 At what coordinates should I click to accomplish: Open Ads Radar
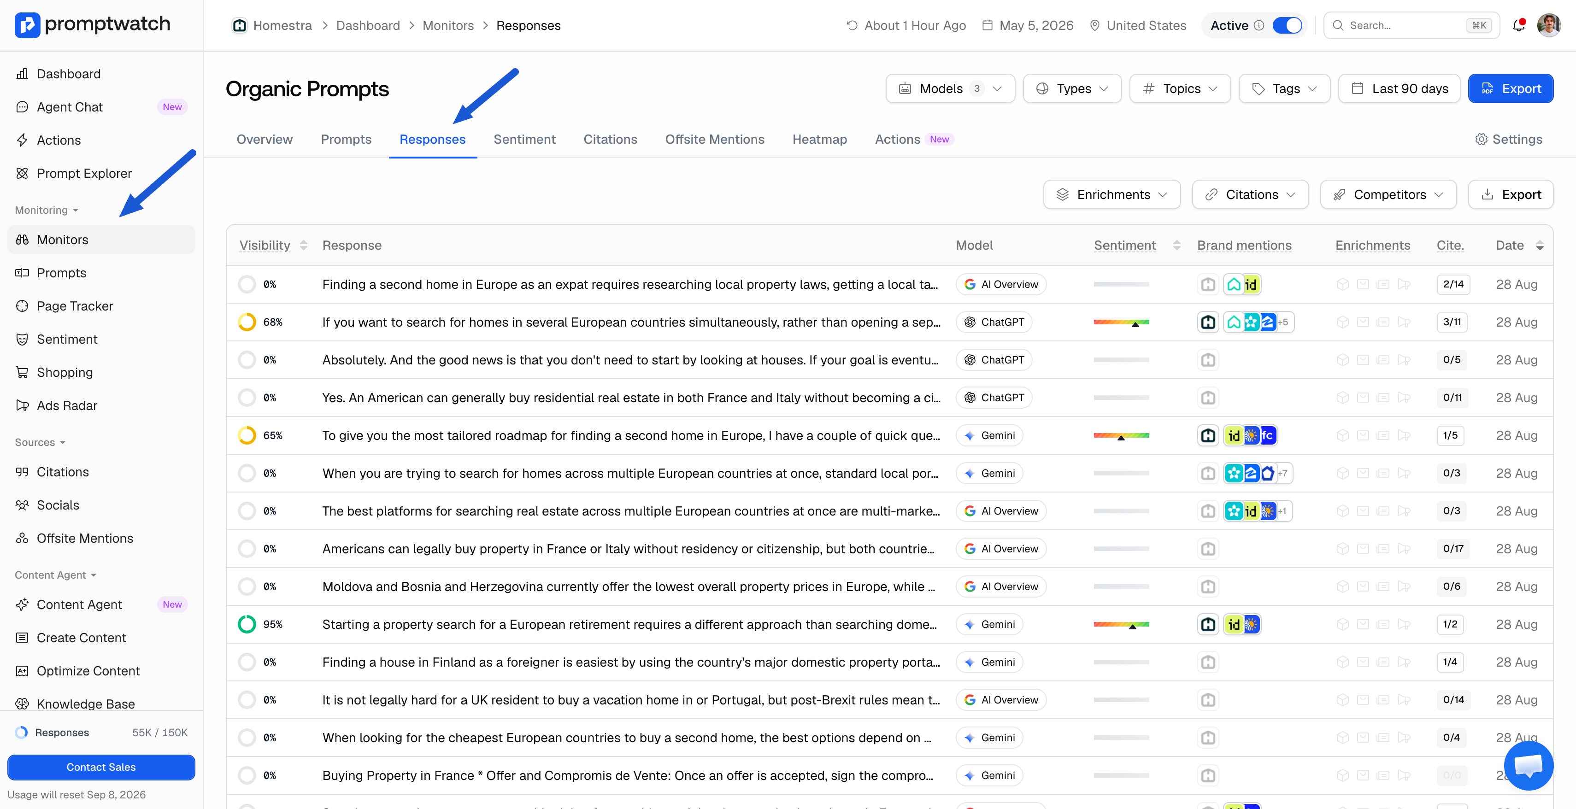(x=101, y=405)
